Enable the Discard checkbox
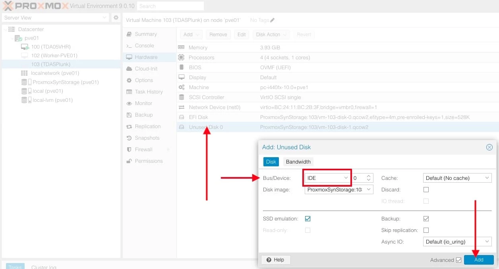 coord(426,190)
